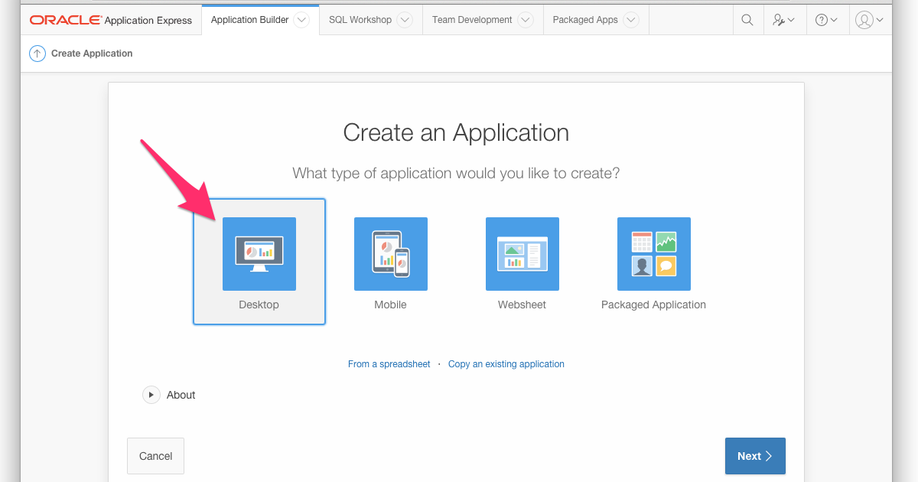This screenshot has width=918, height=482.
Task: Click the user account icon
Action: coord(865,19)
